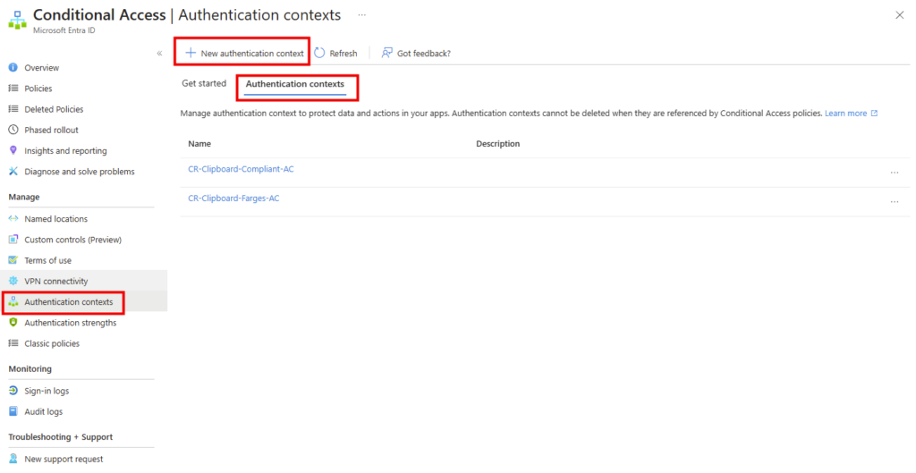Click the Sign-in logs icon

[x=13, y=391]
